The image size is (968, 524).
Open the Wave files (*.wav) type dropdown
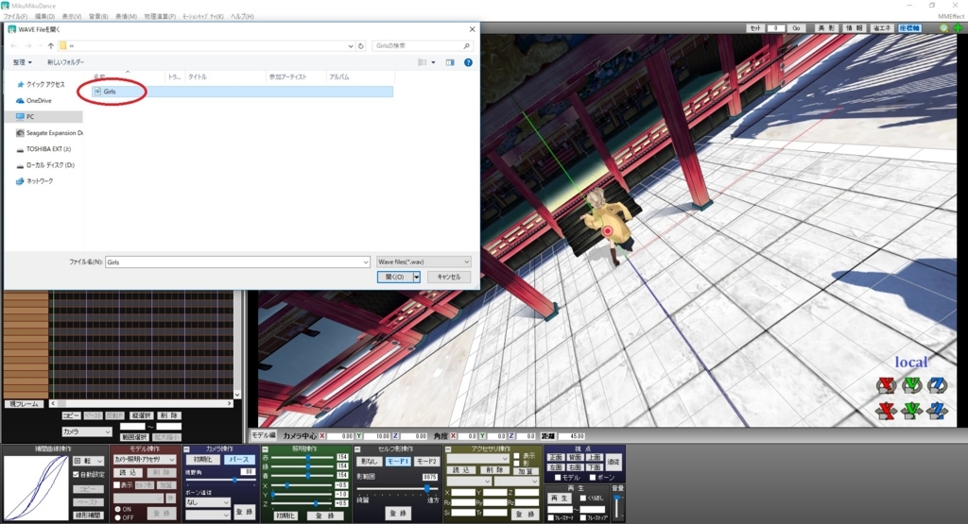coord(423,262)
